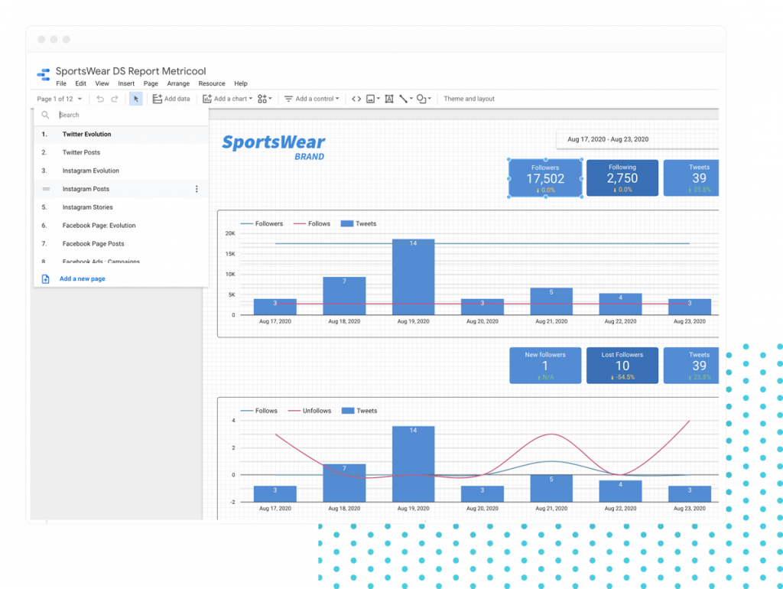Image resolution: width=783 pixels, height=589 pixels.
Task: Click the Tweets legend item in bottom chart
Action: pyautogui.click(x=359, y=411)
